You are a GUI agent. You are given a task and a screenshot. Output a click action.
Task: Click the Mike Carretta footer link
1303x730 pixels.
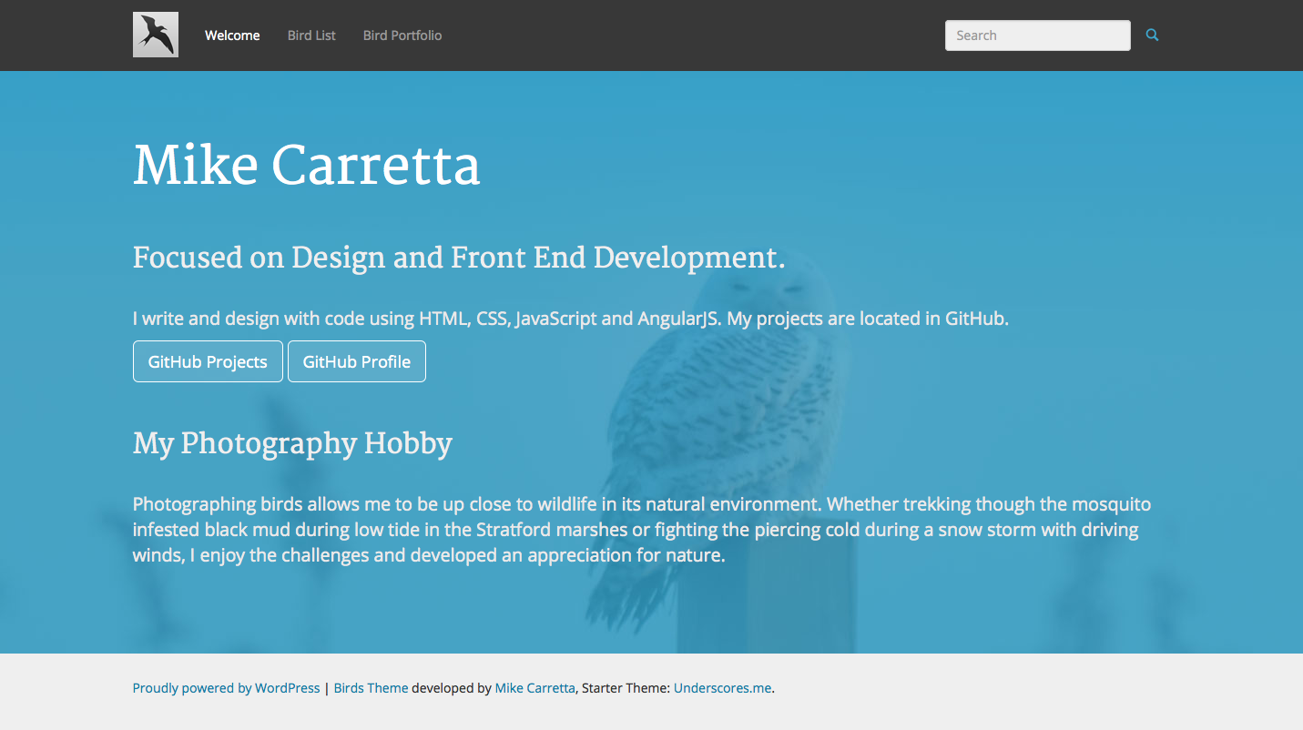coord(535,688)
